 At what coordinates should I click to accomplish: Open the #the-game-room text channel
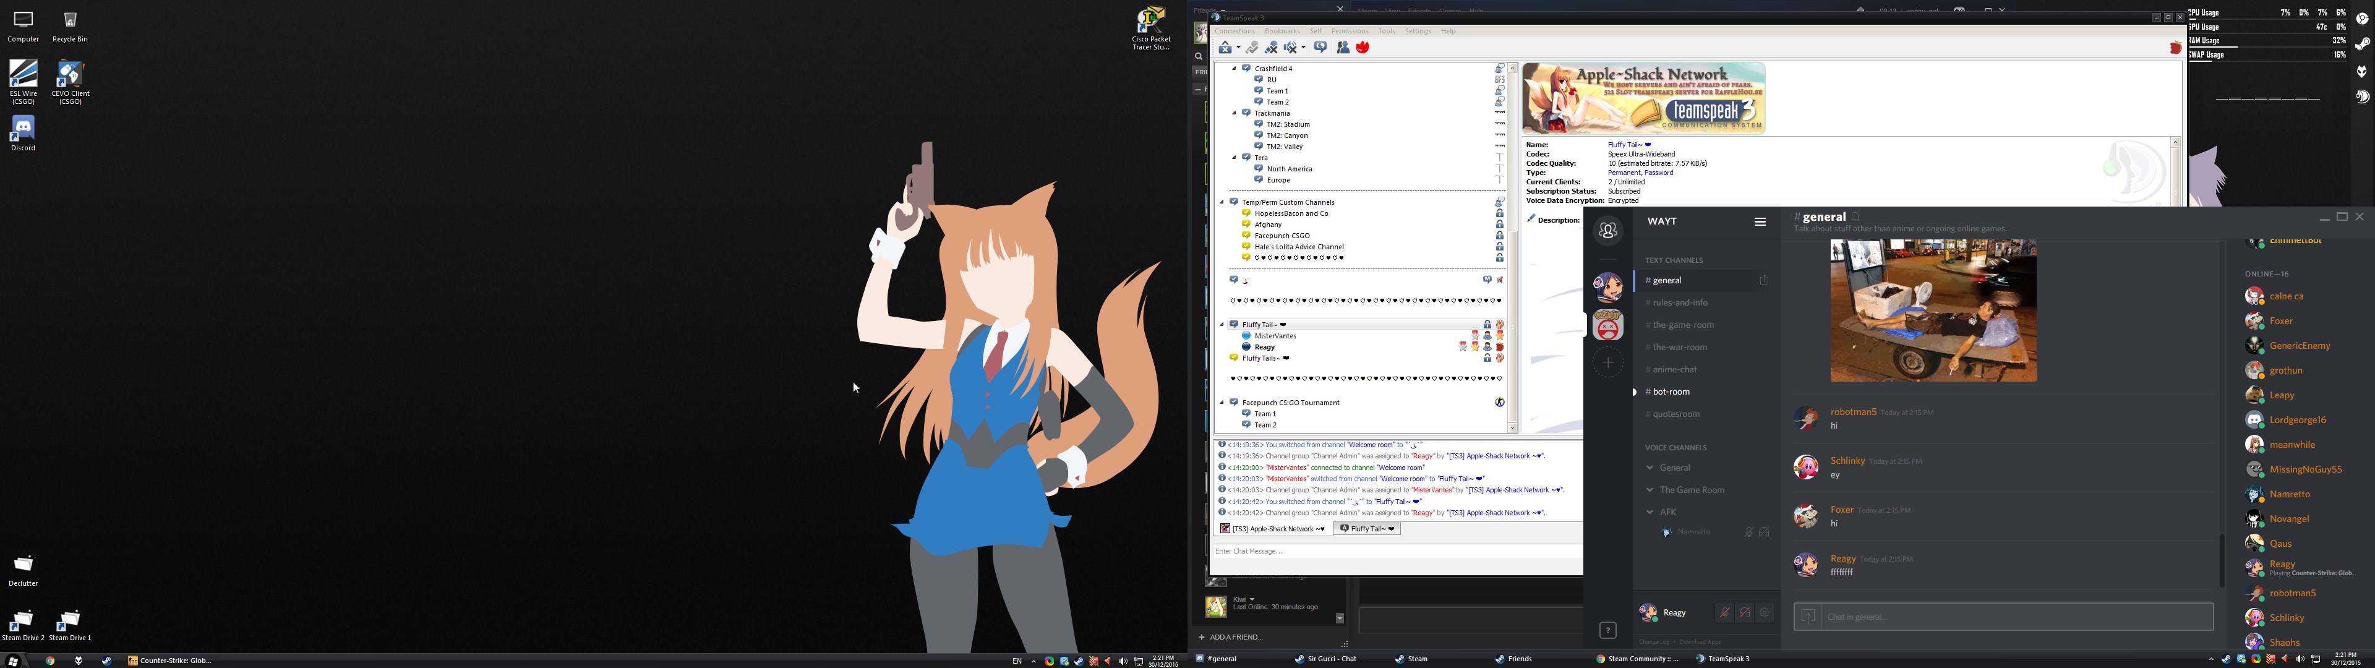pos(1680,325)
